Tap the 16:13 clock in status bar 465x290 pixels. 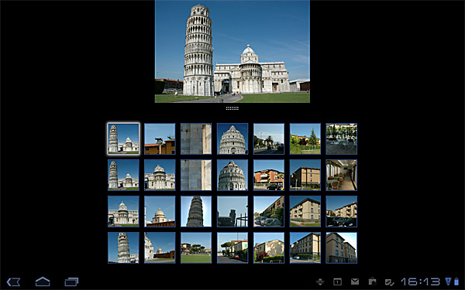pos(420,281)
